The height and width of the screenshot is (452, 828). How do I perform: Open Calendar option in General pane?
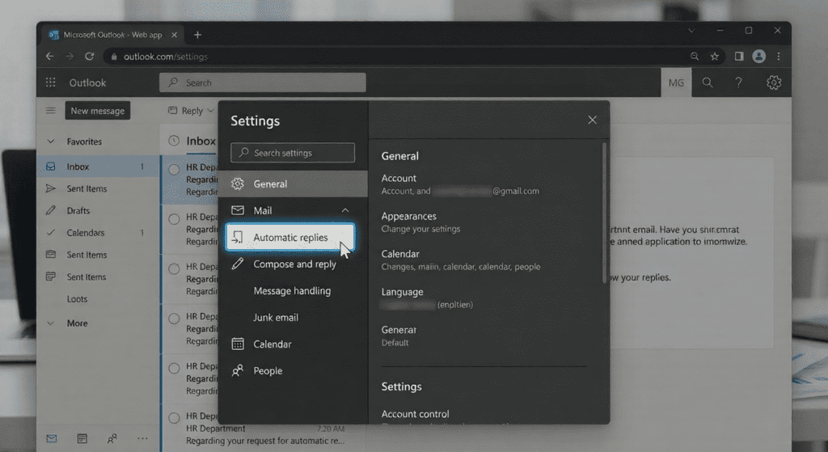[460, 260]
